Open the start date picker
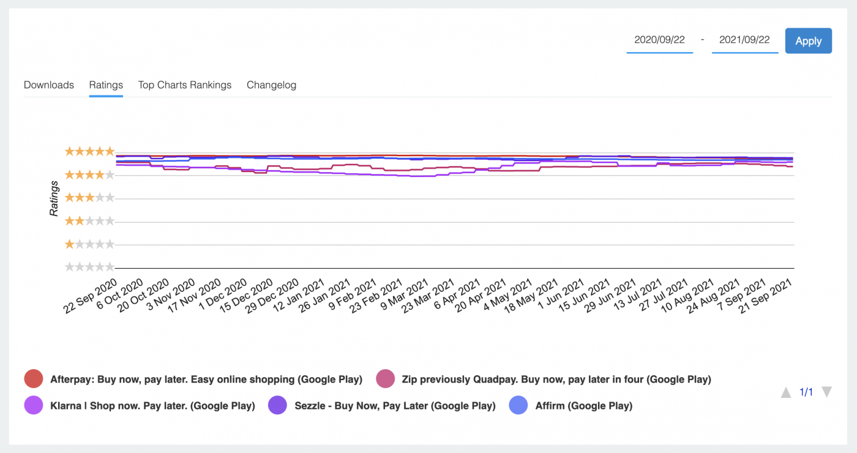The width and height of the screenshot is (857, 453). pos(659,40)
